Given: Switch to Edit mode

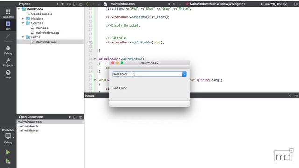Looking at the screenshot, I should tap(8, 26).
